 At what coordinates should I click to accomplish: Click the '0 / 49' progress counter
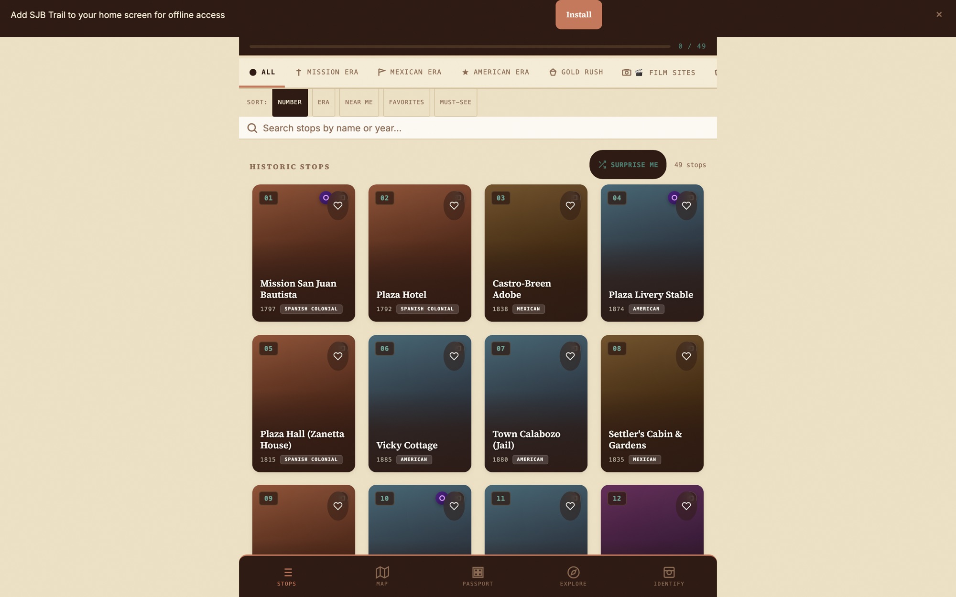(x=692, y=46)
